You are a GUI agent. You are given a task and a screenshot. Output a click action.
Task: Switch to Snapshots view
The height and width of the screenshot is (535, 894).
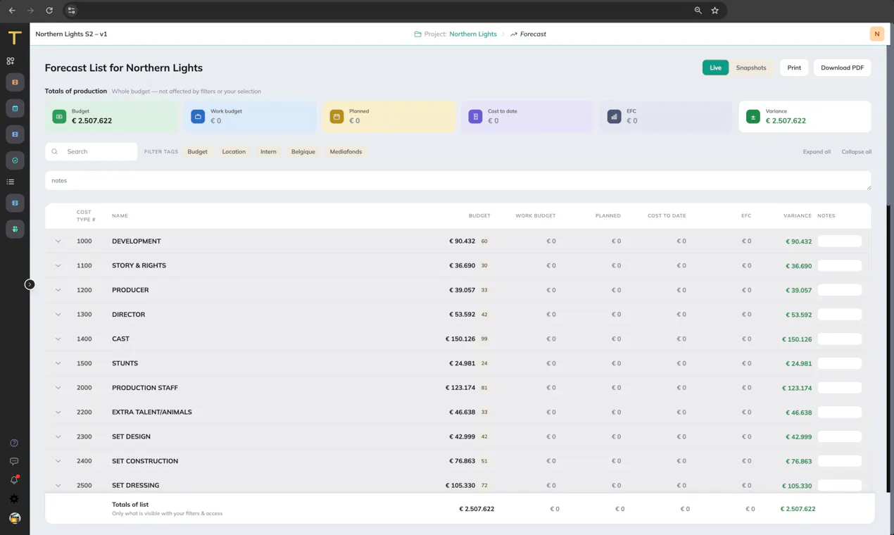pyautogui.click(x=751, y=68)
